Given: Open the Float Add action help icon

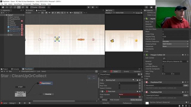Looking at the screenshot, I should (137, 92).
